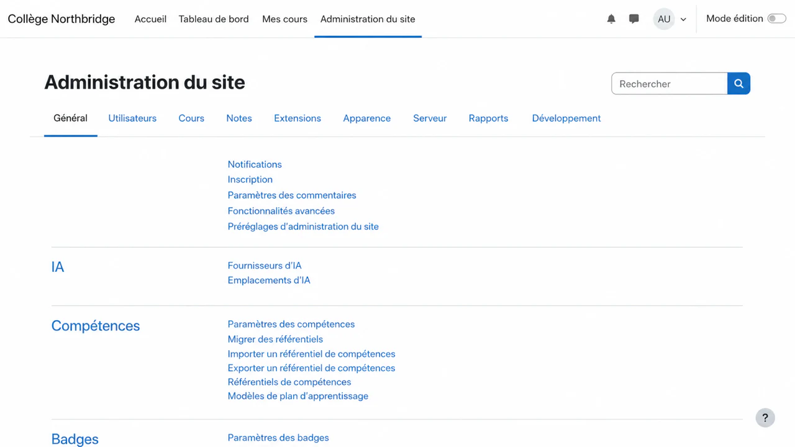Switch to the Apparence tab
The image size is (795, 447).
click(x=367, y=118)
